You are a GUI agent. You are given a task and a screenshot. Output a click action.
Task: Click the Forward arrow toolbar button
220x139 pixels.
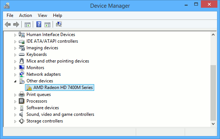[x=16, y=24]
